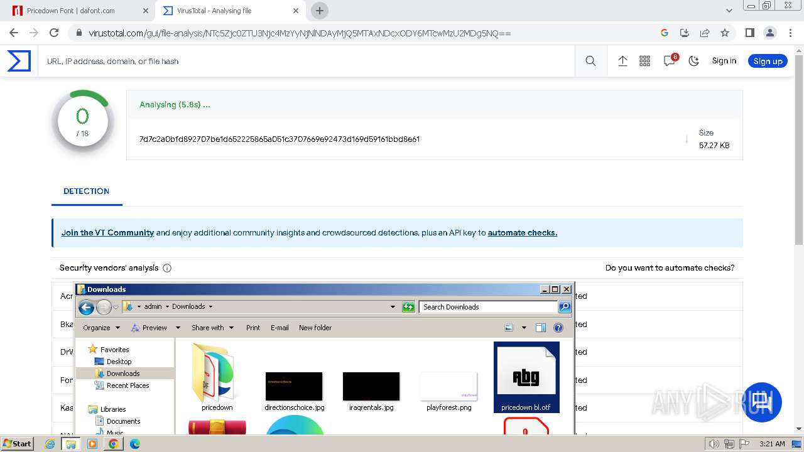
Task: Select the pricedown folder
Action: pyautogui.click(x=217, y=378)
